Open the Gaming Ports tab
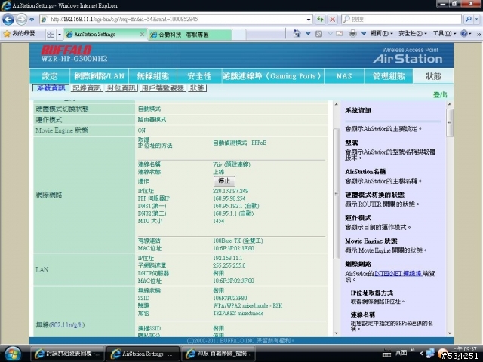 [x=272, y=76]
